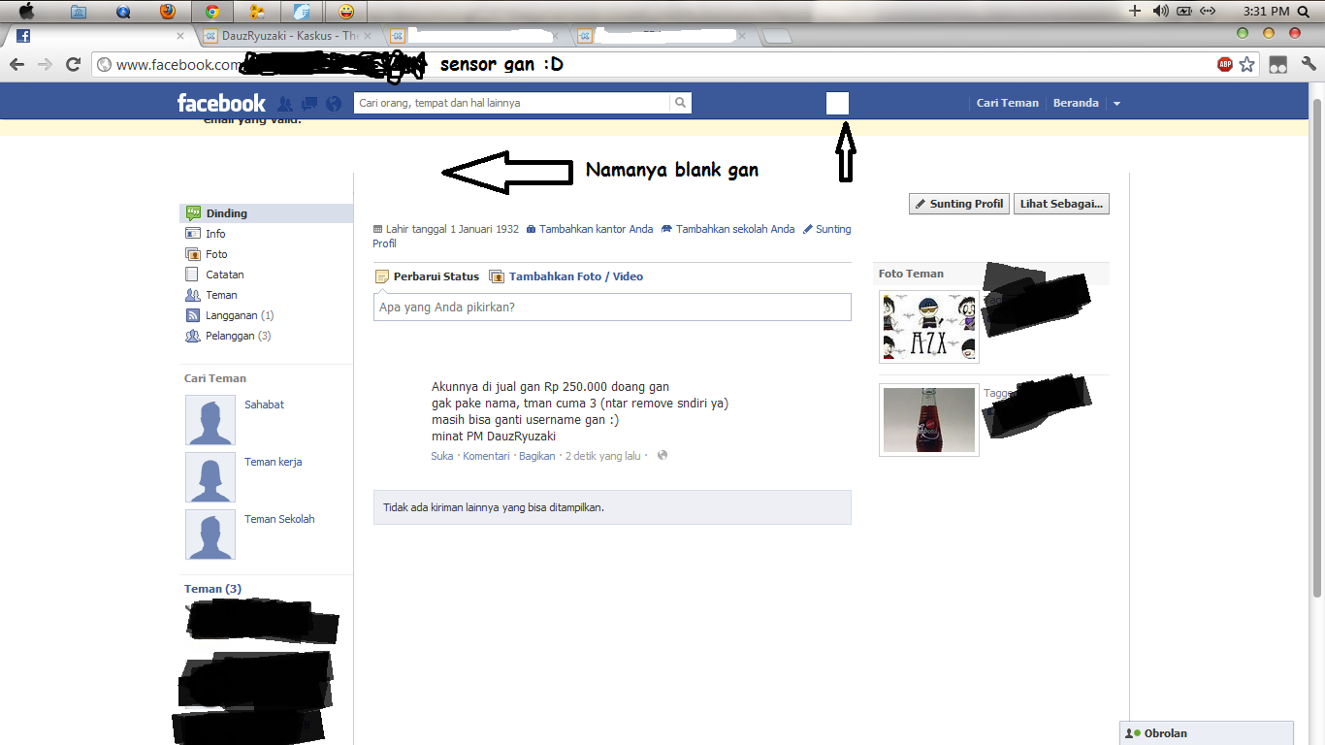
Task: Bookmark this page with the star icon
Action: click(x=1246, y=65)
